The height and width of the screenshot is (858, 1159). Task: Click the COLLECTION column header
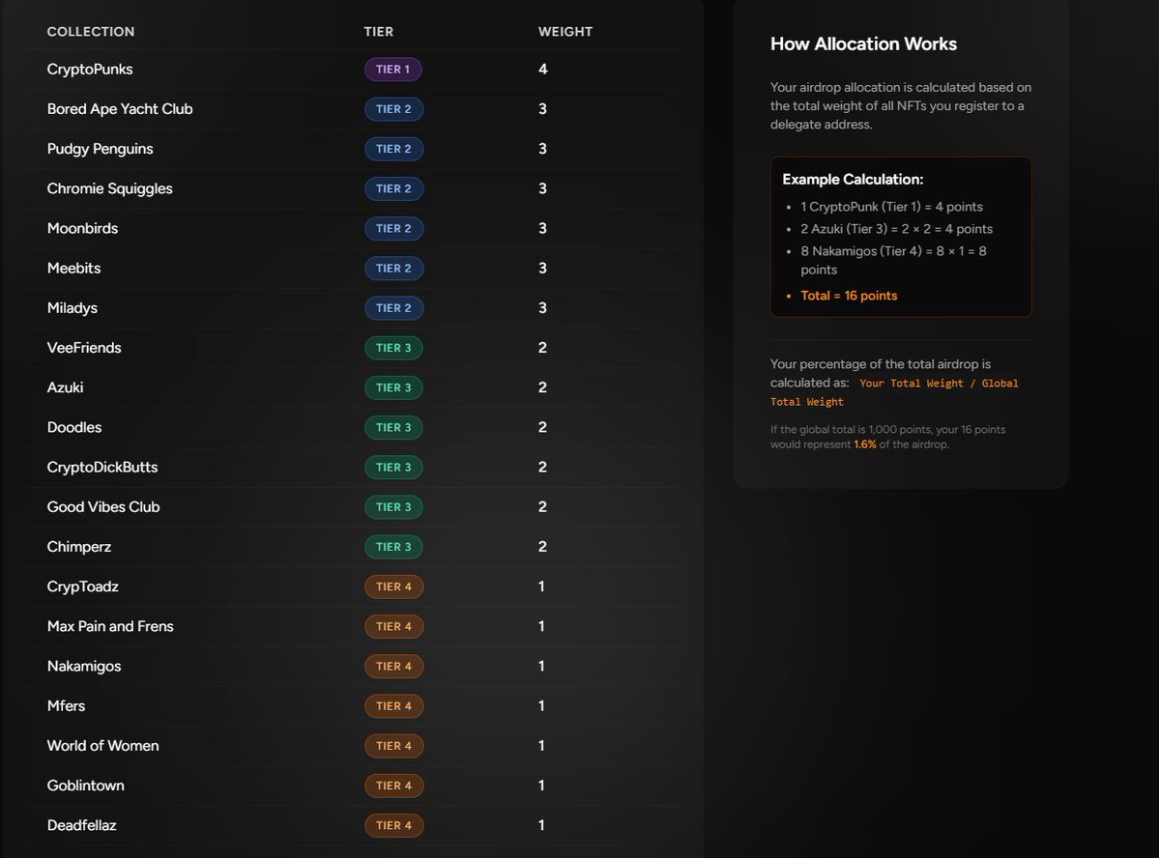coord(91,32)
